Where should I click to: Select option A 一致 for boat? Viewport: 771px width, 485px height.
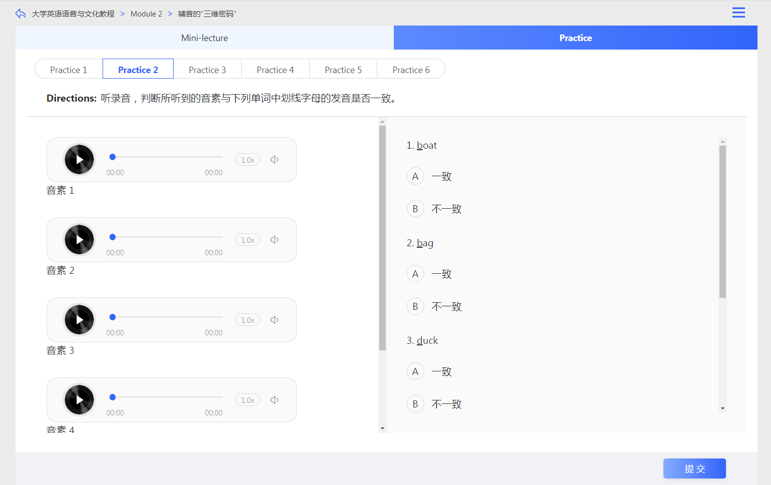point(415,176)
